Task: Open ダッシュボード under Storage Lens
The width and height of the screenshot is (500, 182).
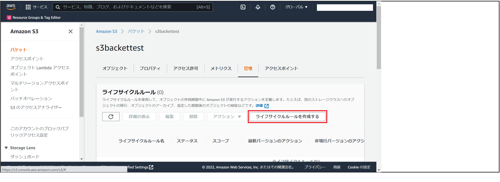Action: (25, 157)
